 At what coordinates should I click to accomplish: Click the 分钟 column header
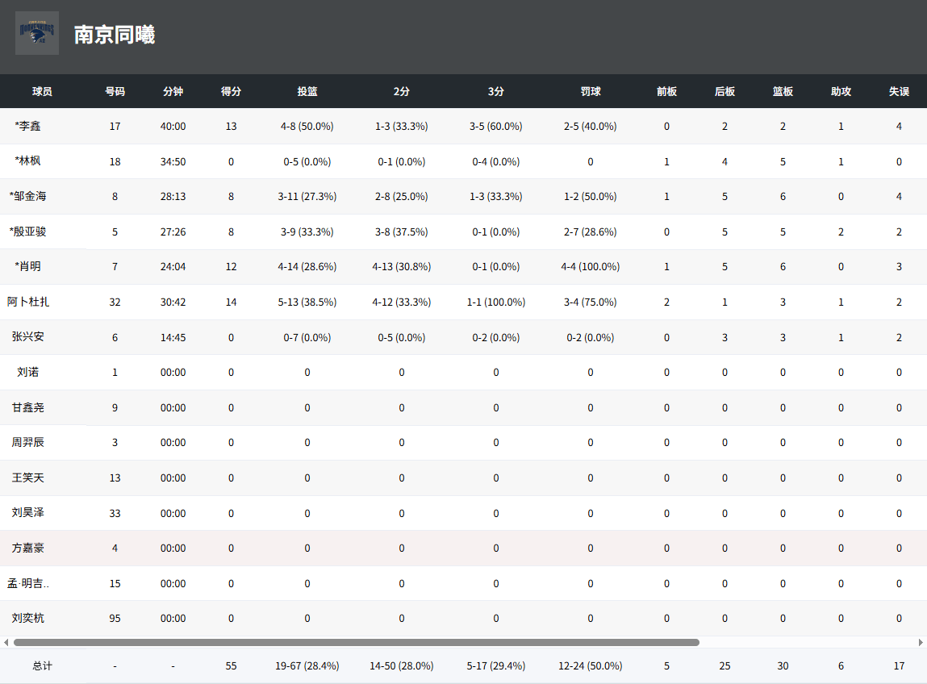click(173, 91)
